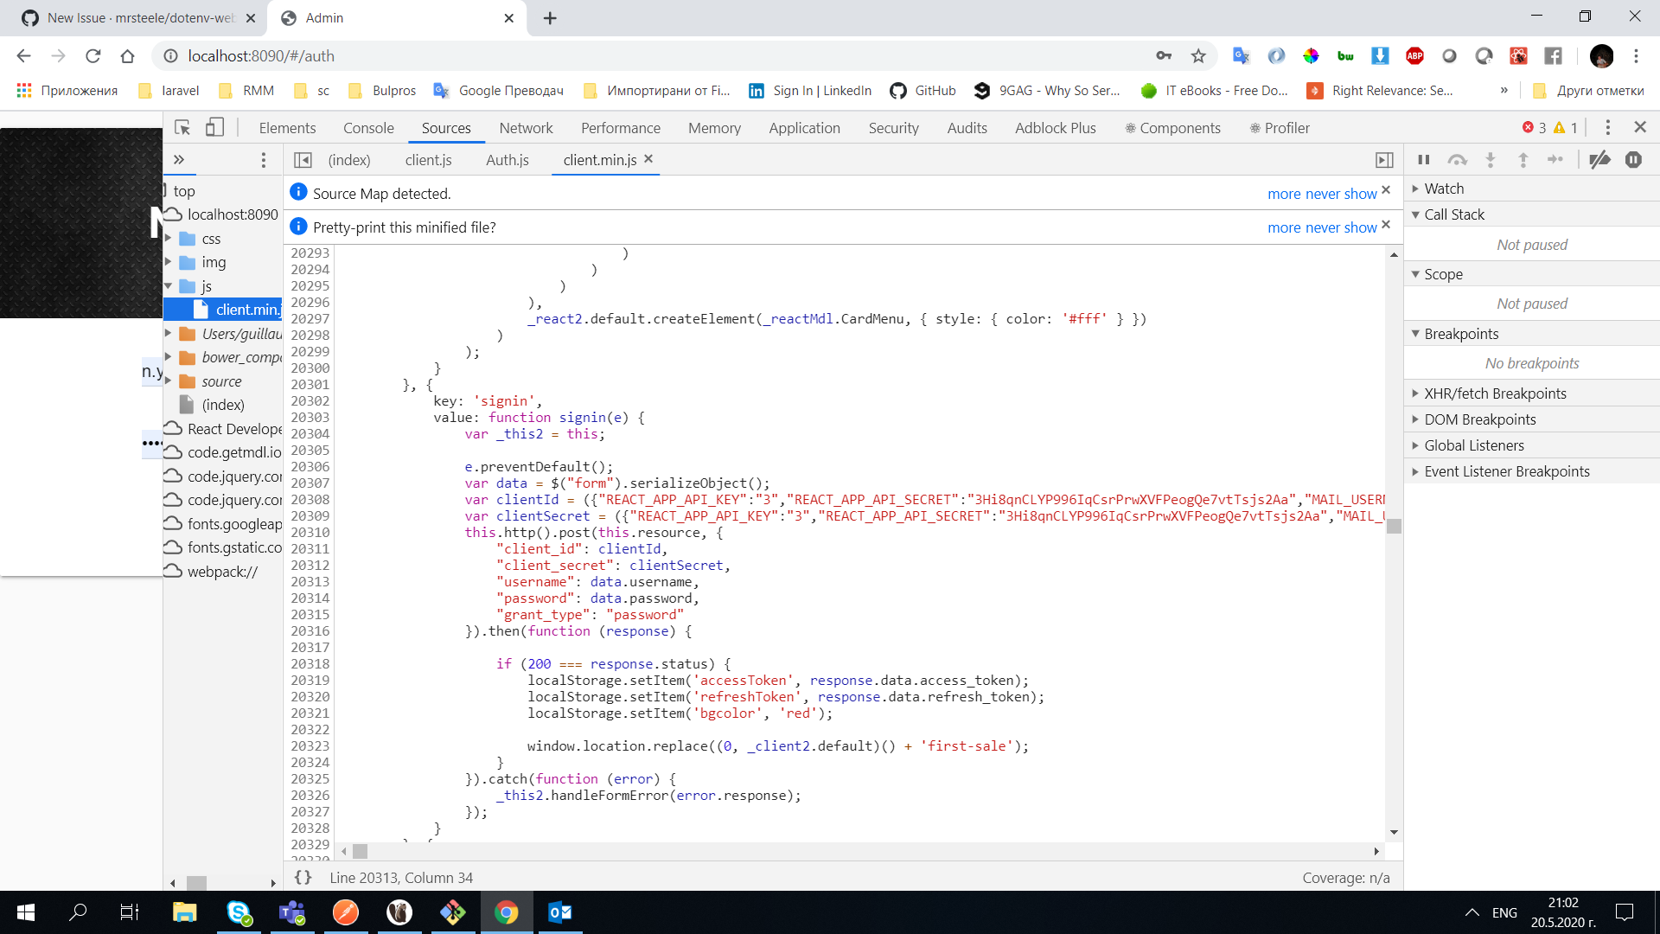Switch to the Network tab

526,128
